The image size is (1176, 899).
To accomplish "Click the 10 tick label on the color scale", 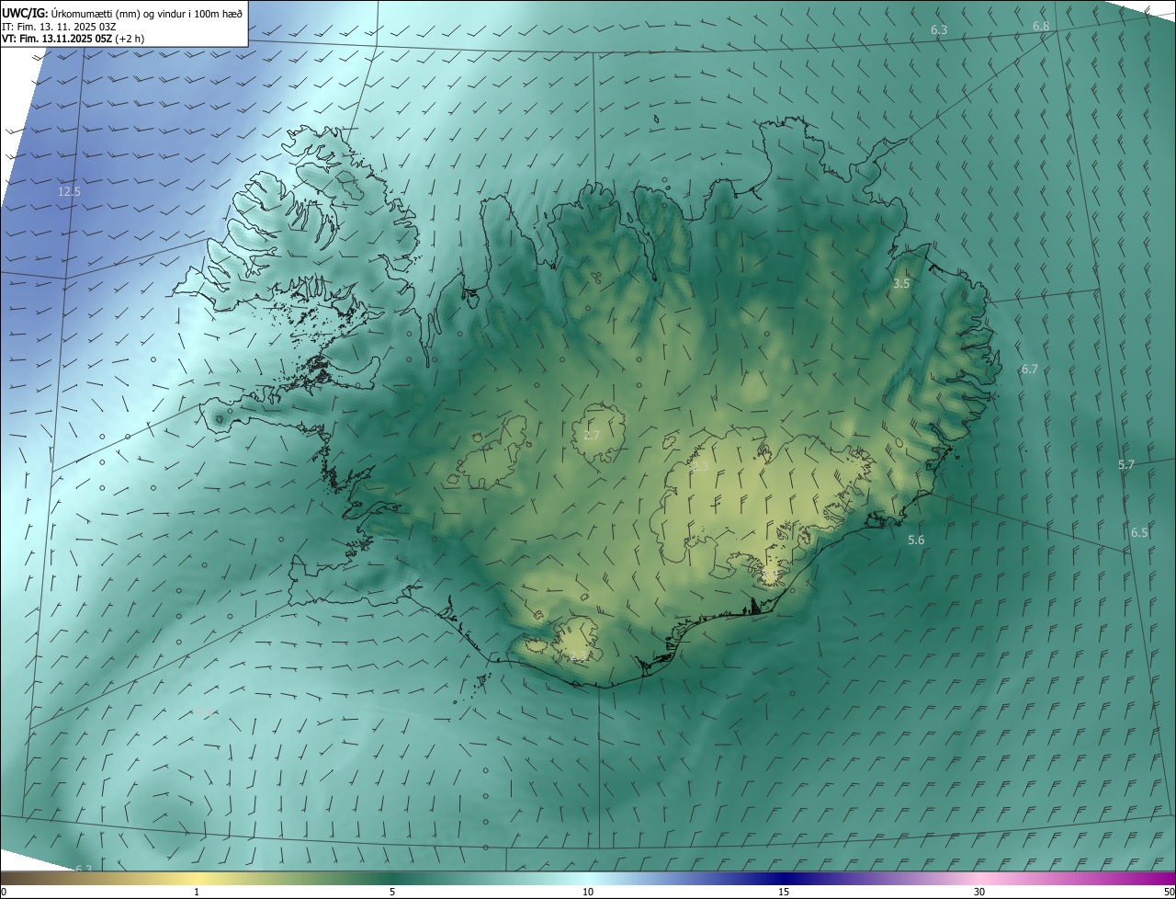I will 588,893.
